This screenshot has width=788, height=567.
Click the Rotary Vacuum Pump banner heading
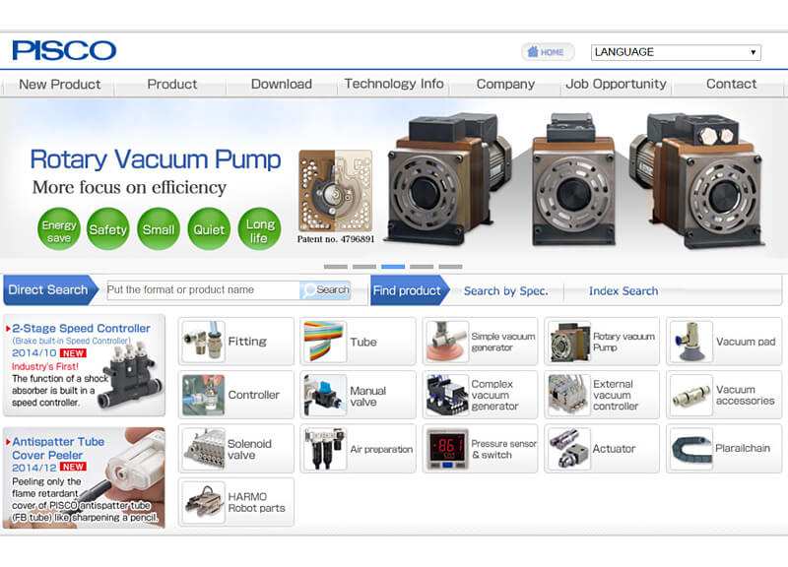pos(156,159)
